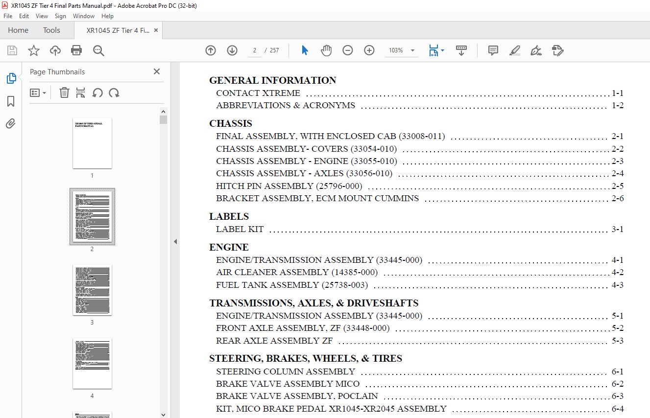Zoom in with the plus icon
Image resolution: width=650 pixels, height=418 pixels.
click(369, 50)
